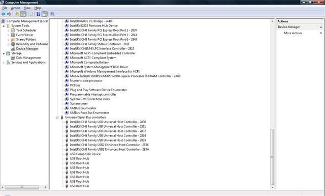Select USB Universal Host Controller - 2830
Screen dimensions: 325x196
pos(108,122)
